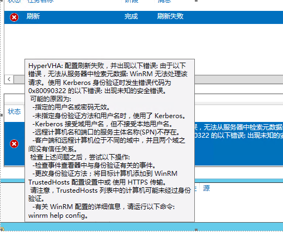Click the red error icon in 刷新 row
The height and width of the screenshot is (233, 283).
point(14,17)
